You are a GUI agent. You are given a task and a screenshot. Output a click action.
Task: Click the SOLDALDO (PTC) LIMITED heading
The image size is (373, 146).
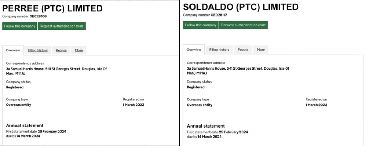240,7
